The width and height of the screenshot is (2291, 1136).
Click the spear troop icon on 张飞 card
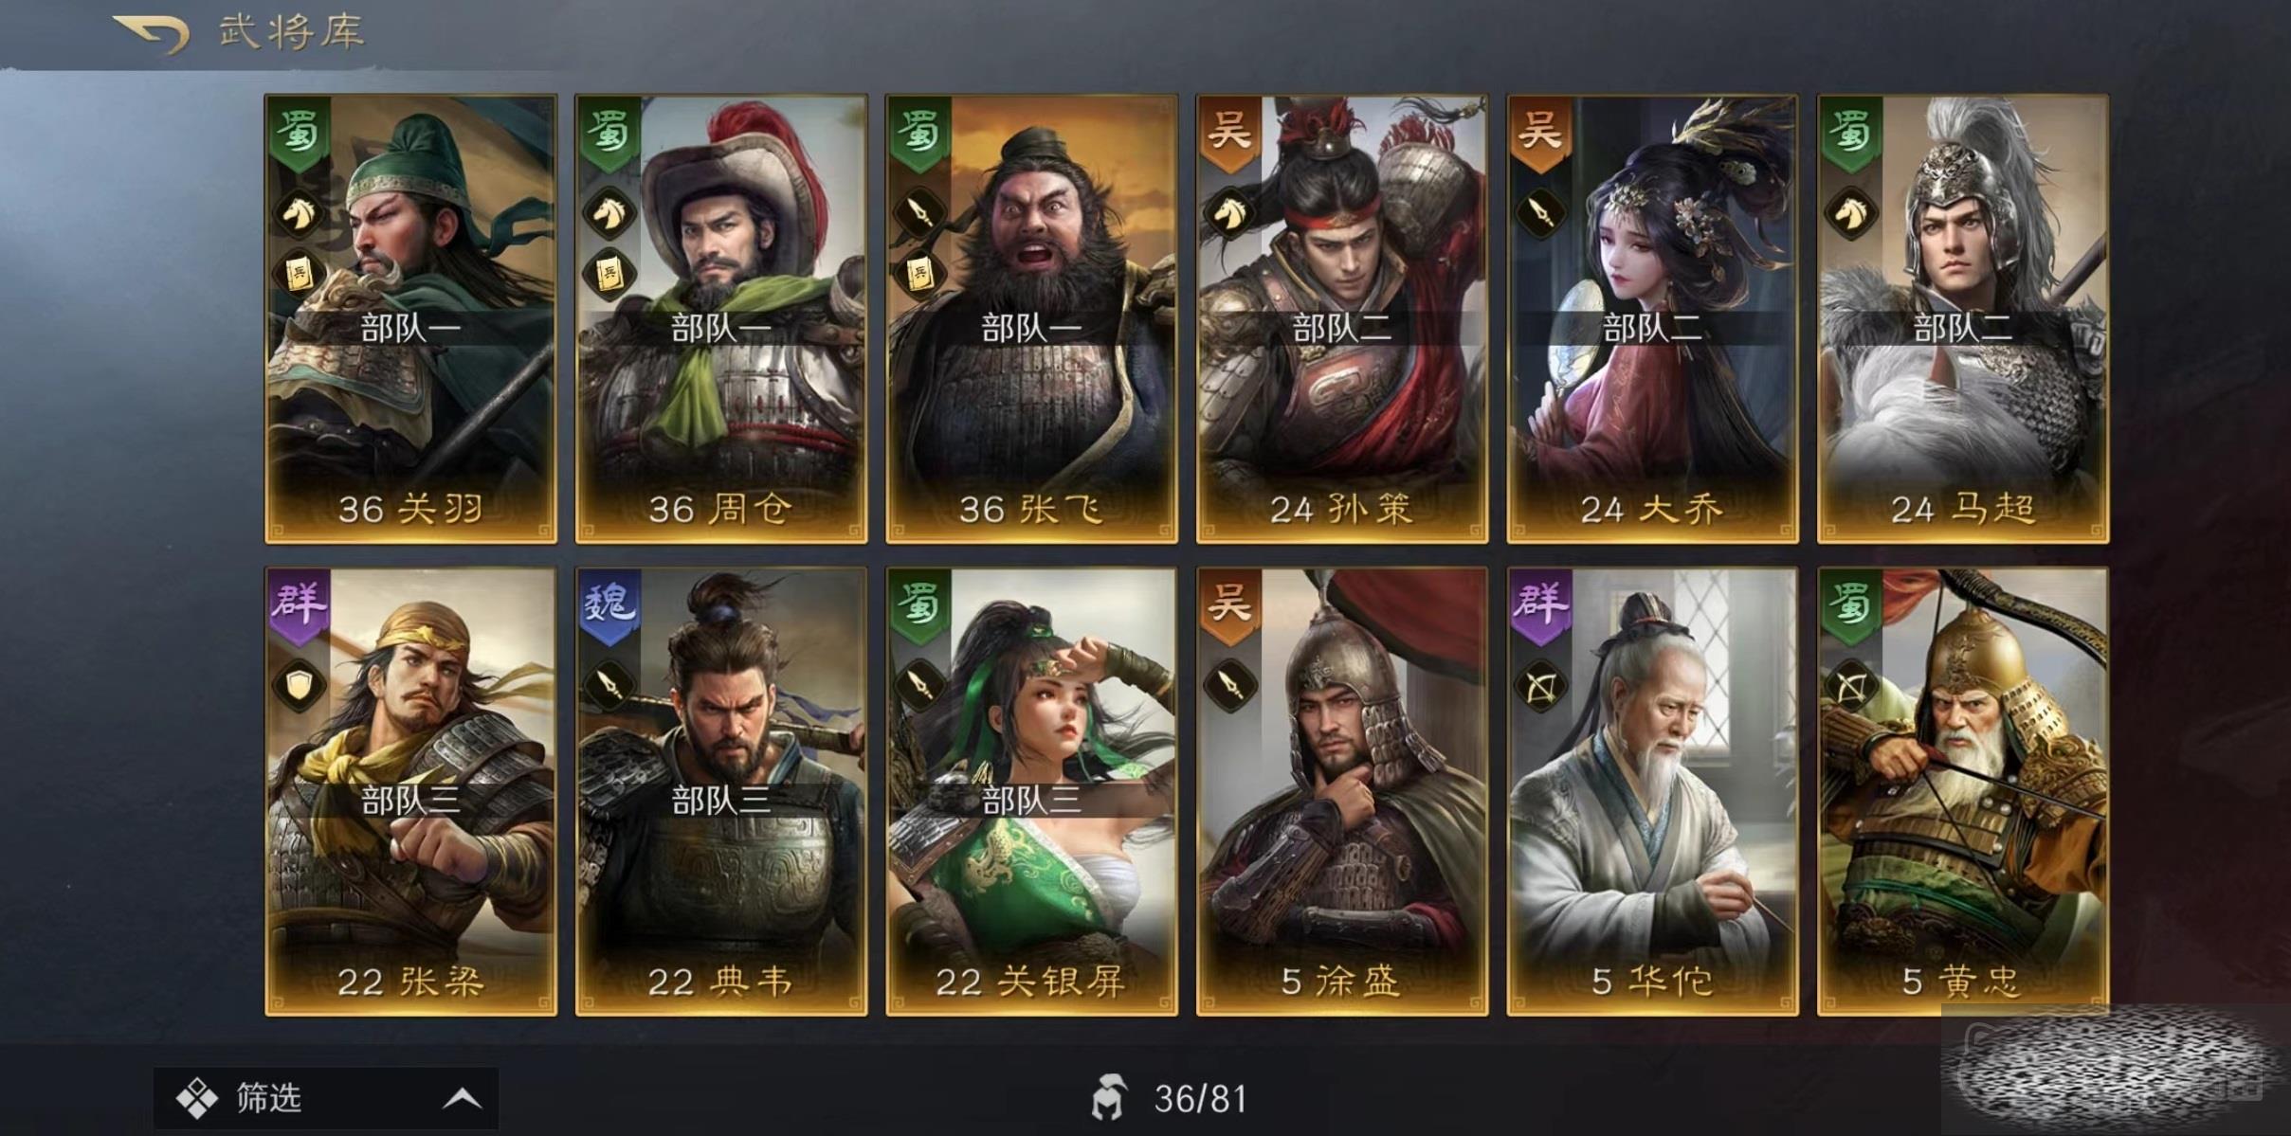click(x=919, y=213)
